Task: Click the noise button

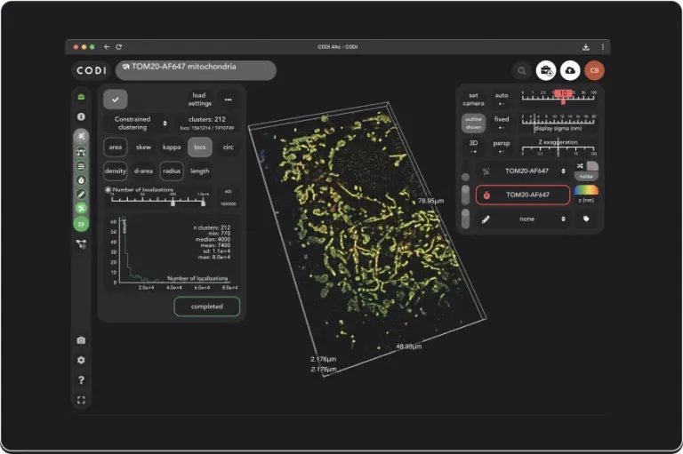Action: (586, 176)
